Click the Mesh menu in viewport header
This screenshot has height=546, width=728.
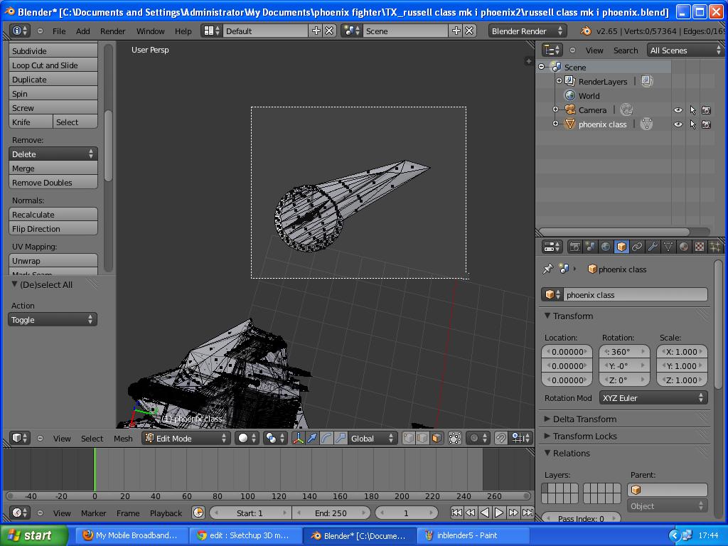[123, 439]
